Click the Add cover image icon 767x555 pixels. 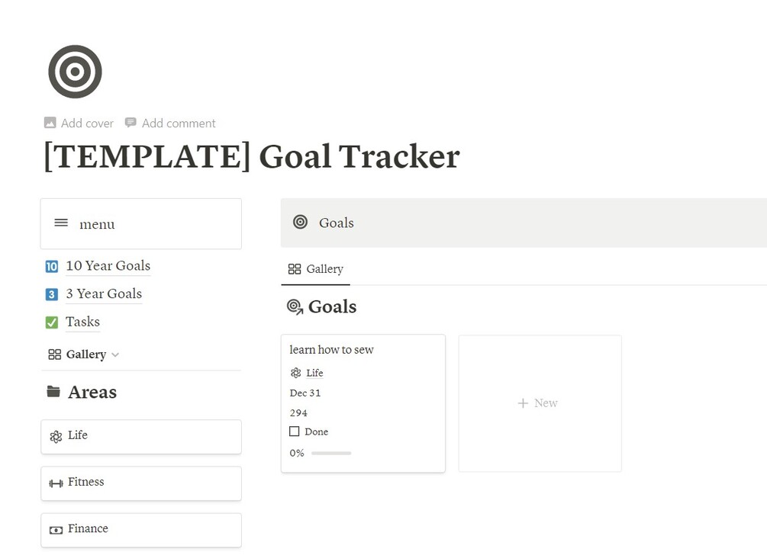[x=50, y=123]
